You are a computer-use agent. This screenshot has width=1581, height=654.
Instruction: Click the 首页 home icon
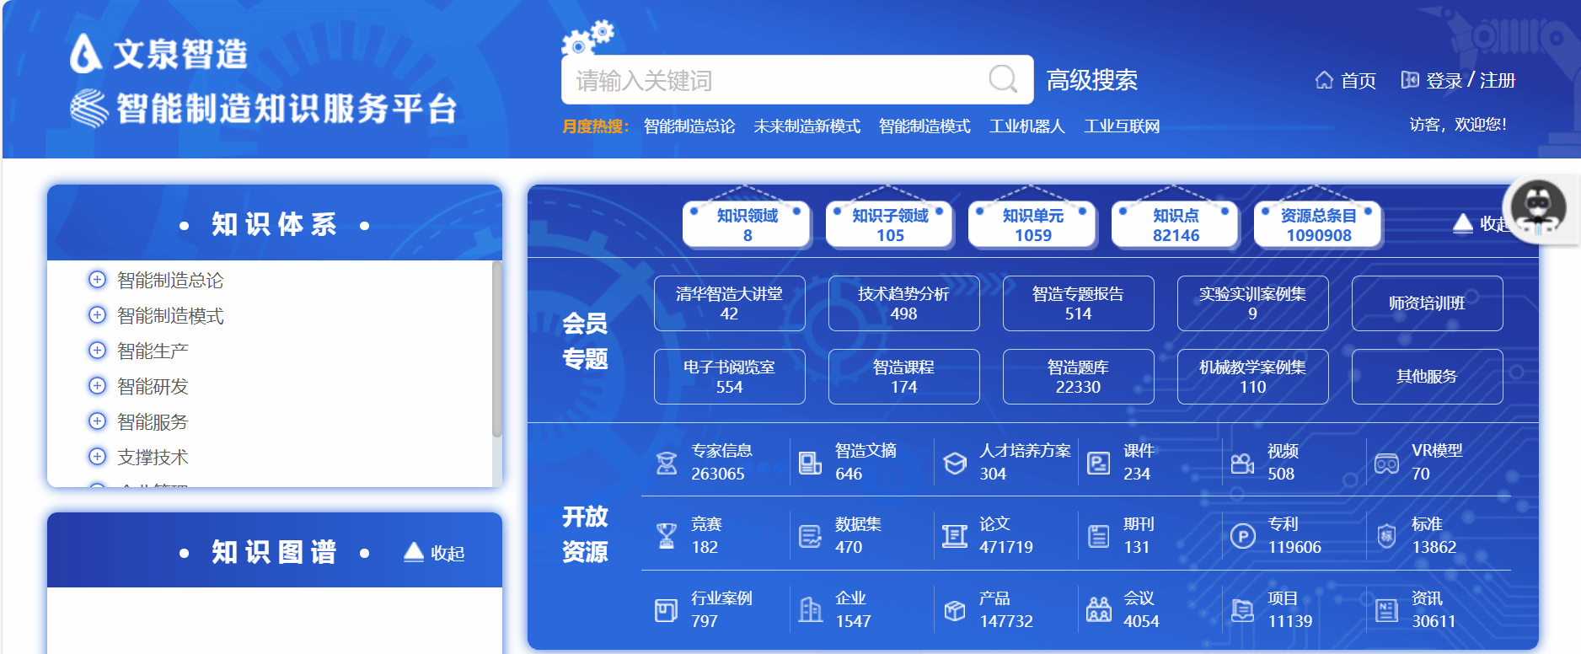click(x=1324, y=80)
